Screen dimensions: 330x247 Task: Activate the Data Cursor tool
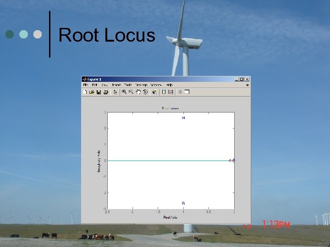click(x=155, y=92)
